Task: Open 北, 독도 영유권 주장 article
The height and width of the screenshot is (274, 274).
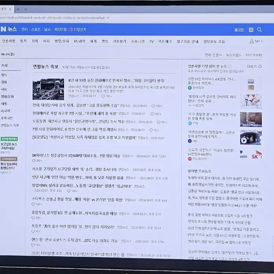Action: coord(225,199)
